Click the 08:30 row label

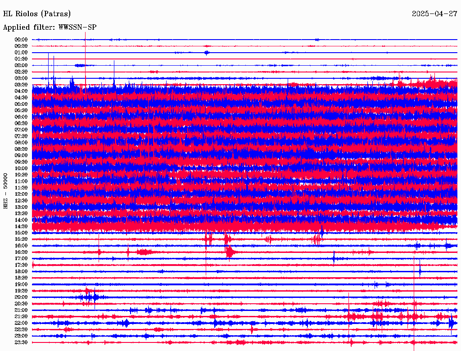click(21, 149)
